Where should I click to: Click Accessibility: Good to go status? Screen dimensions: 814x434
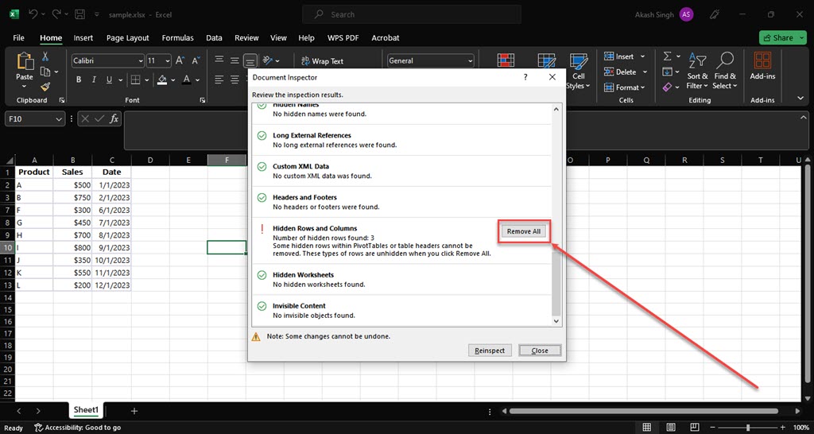[77, 428]
